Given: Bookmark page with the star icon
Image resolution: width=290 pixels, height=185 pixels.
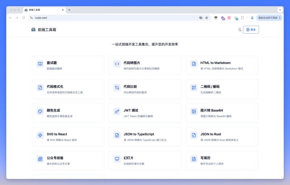Looking at the screenshot, I should [x=207, y=18].
